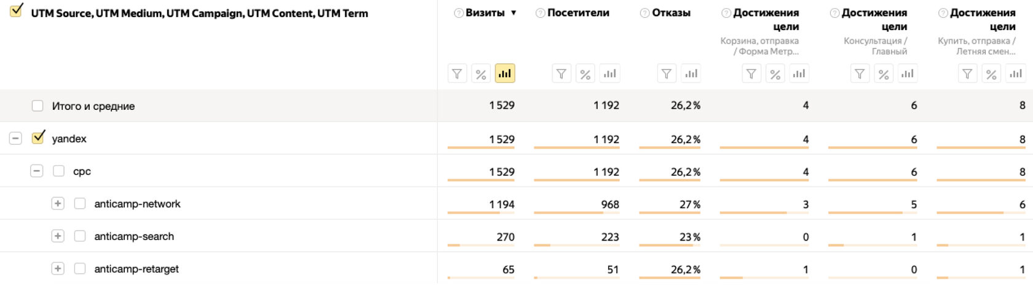Click bar chart icon under Отказы column
This screenshot has height=291, width=1033.
point(691,74)
